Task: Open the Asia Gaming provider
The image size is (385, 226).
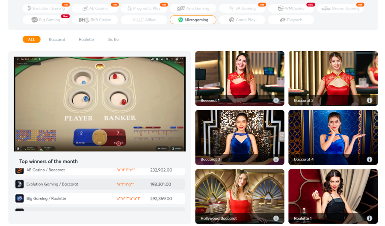Action: coord(193,9)
